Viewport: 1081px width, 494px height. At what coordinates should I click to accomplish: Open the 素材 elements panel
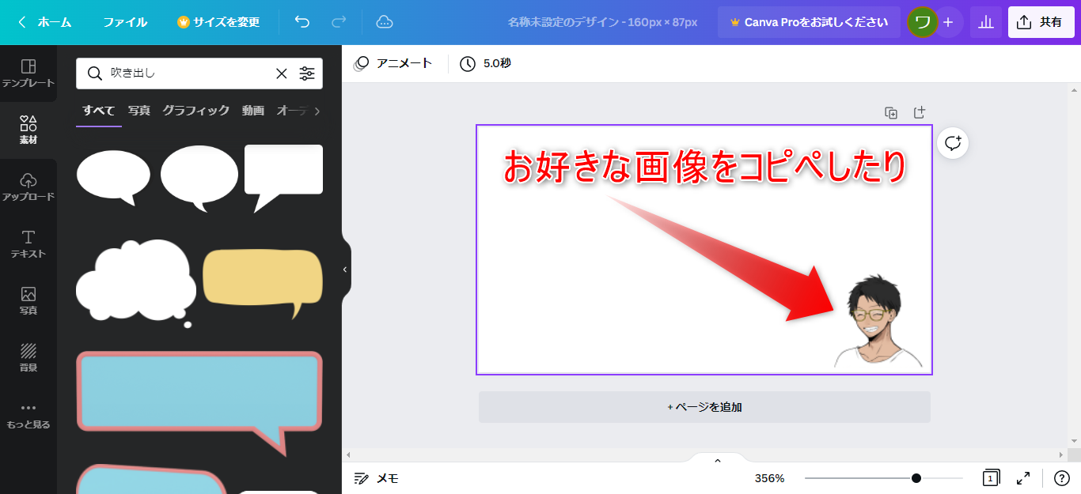[28, 130]
